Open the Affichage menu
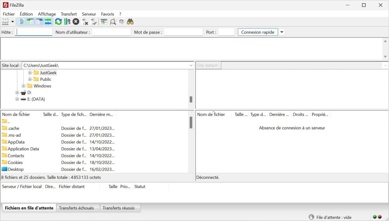This screenshot has width=389, height=221. click(x=47, y=14)
